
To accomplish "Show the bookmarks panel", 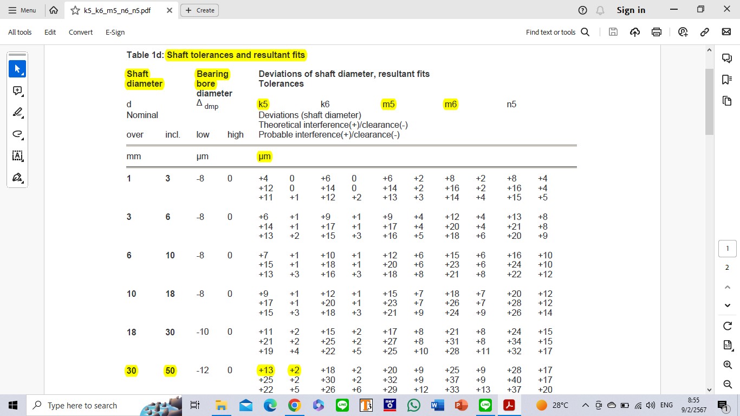I will tap(727, 80).
